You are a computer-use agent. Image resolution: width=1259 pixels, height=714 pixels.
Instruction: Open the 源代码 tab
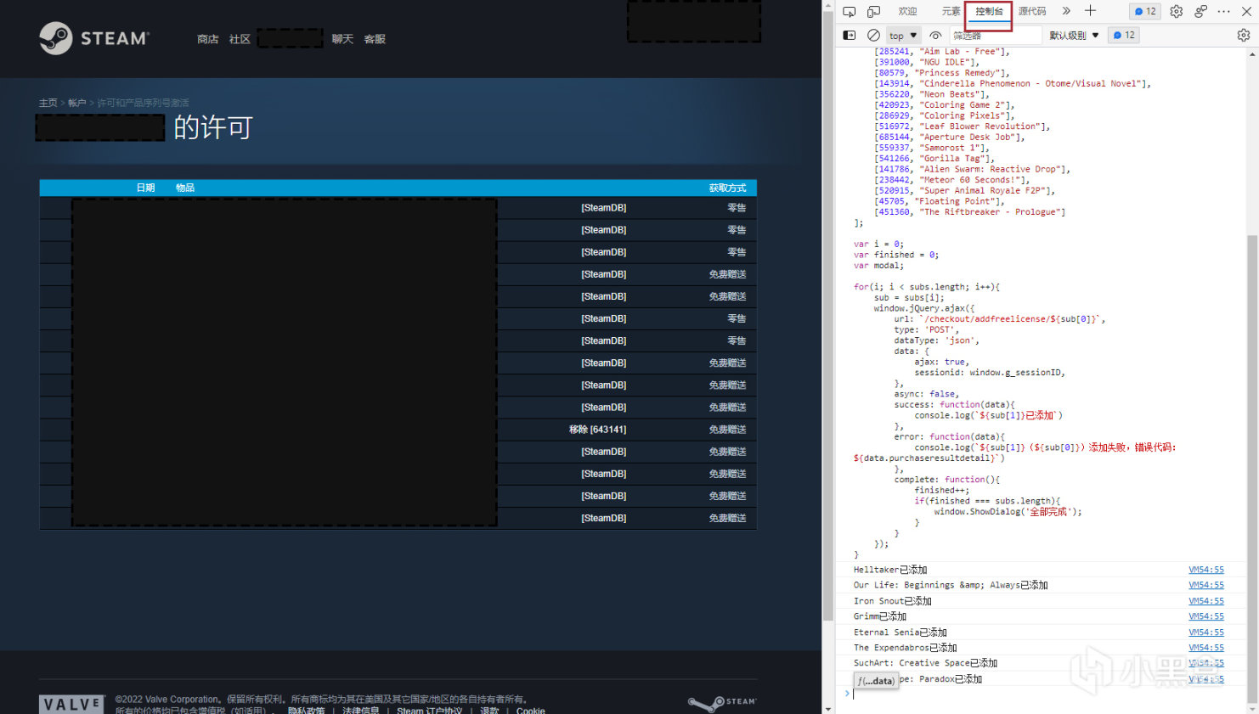point(1032,11)
